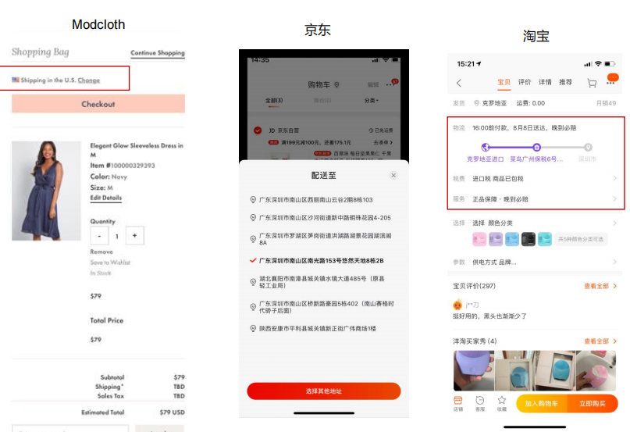Click the US flag shipping icon

pyautogui.click(x=16, y=80)
